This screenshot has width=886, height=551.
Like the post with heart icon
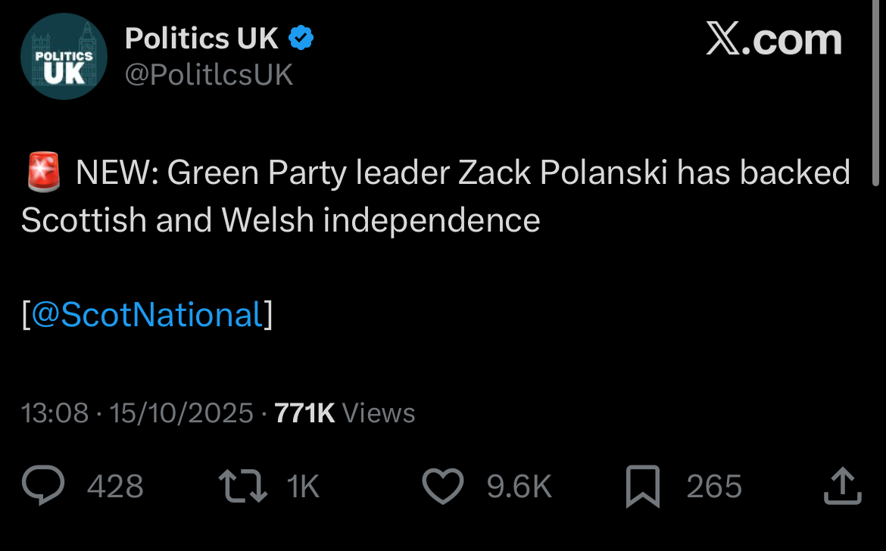click(442, 486)
